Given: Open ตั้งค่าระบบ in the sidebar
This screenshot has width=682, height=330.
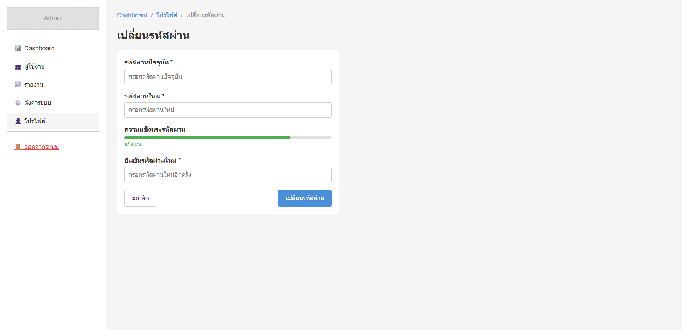Looking at the screenshot, I should [x=38, y=103].
